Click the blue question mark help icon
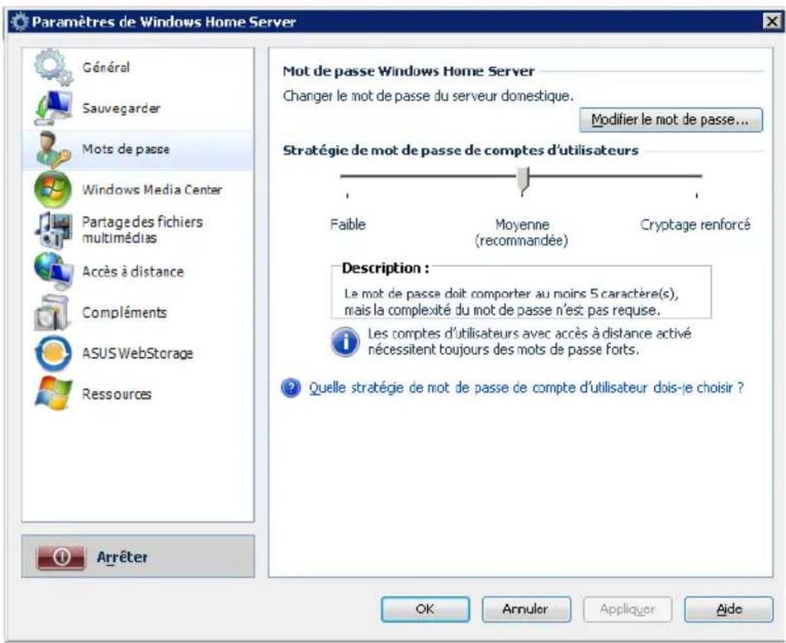The image size is (786, 643). pos(291,388)
